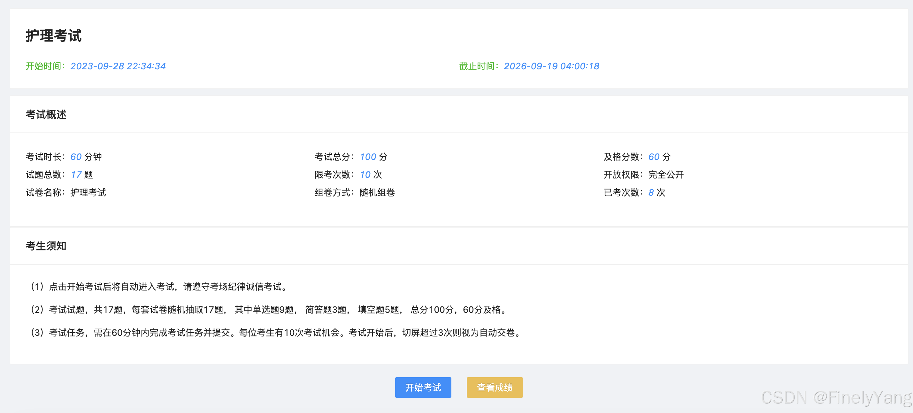This screenshot has width=913, height=413.
Task: Click the deadline 2026-09-19 04:00:18
Action: coord(551,66)
